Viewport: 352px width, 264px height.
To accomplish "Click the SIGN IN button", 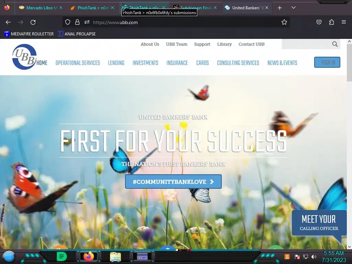I will tap(327, 62).
